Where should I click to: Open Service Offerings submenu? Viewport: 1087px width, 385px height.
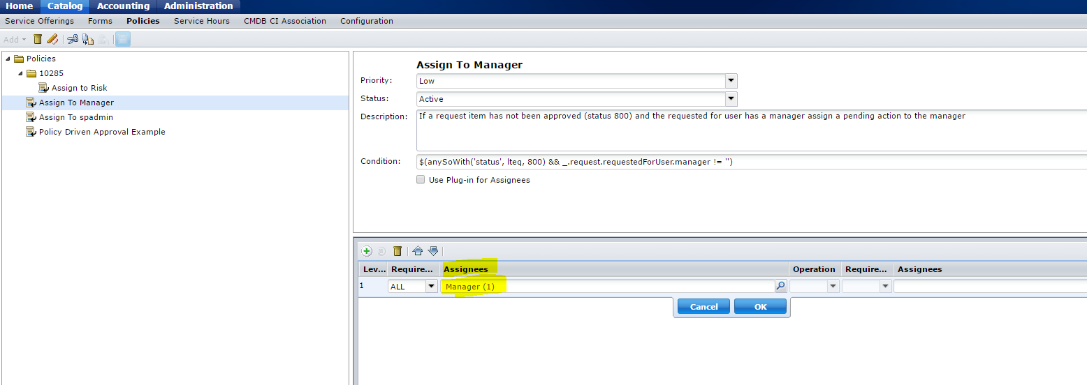pyautogui.click(x=39, y=21)
